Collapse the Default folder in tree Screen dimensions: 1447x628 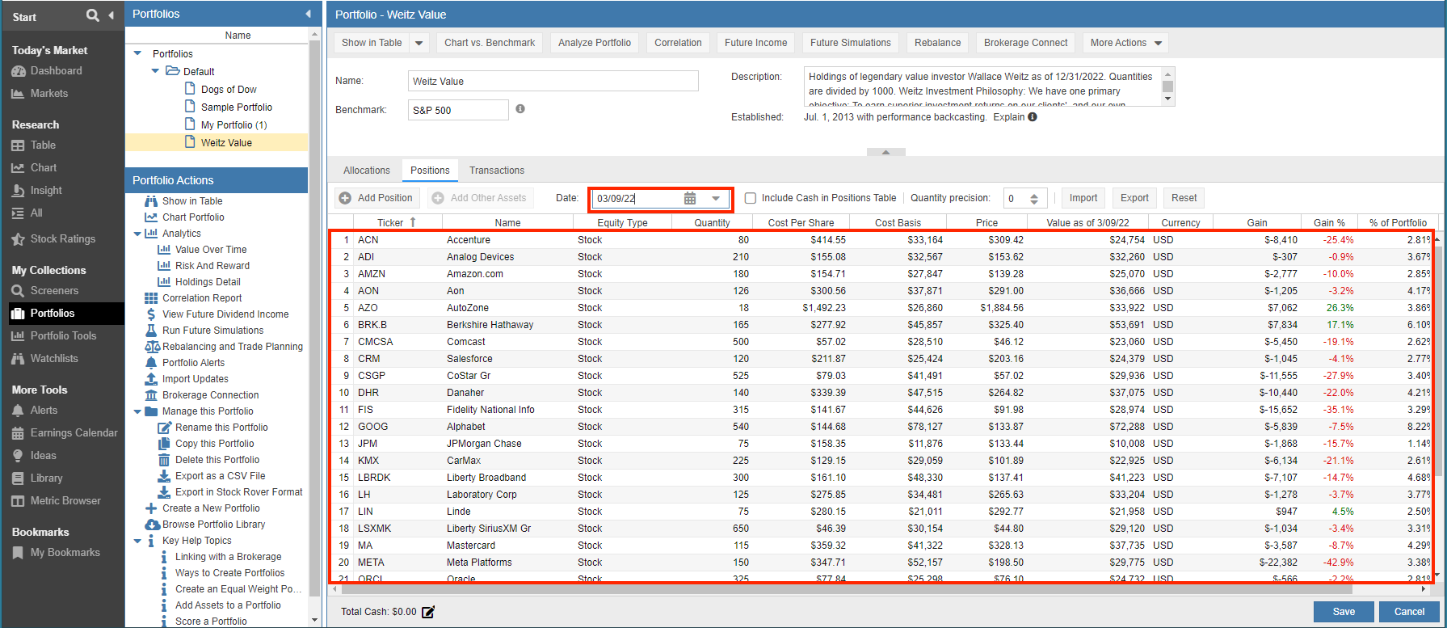155,71
